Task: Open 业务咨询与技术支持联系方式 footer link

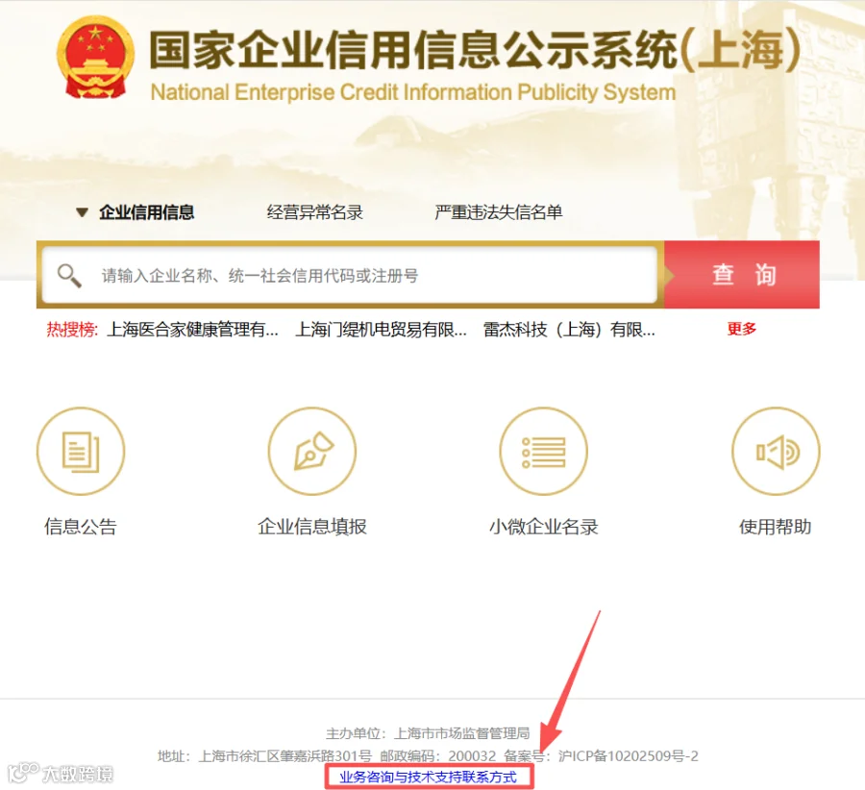Action: point(428,778)
